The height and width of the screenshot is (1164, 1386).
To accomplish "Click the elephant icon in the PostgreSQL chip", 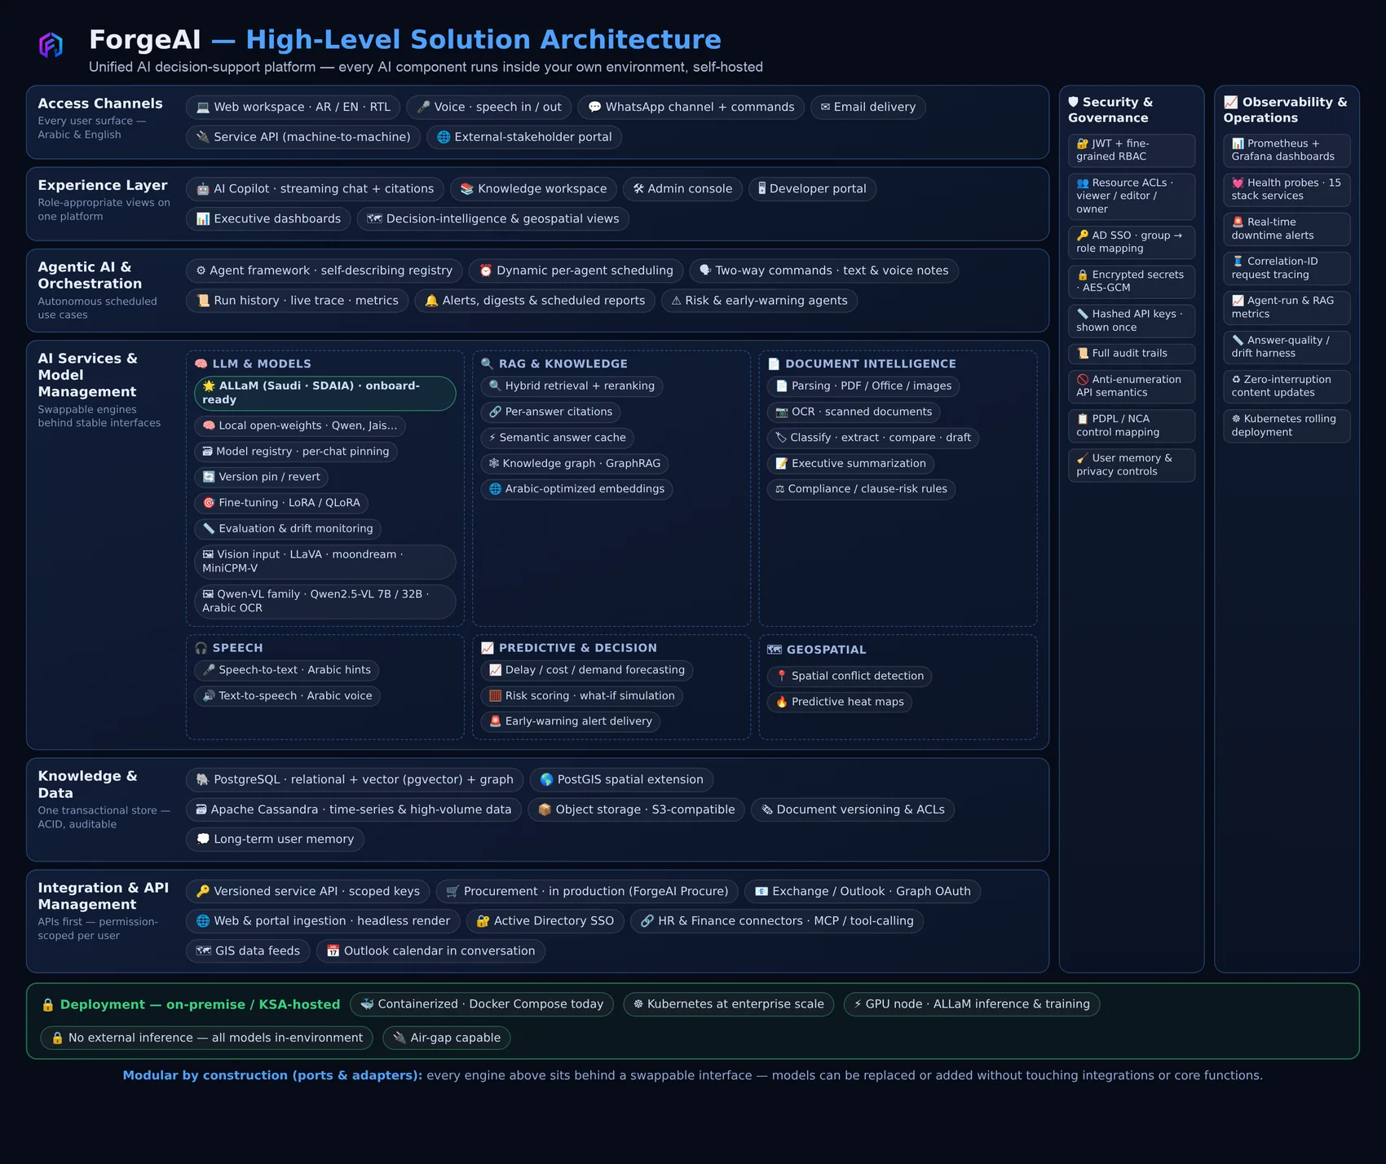I will tap(203, 780).
